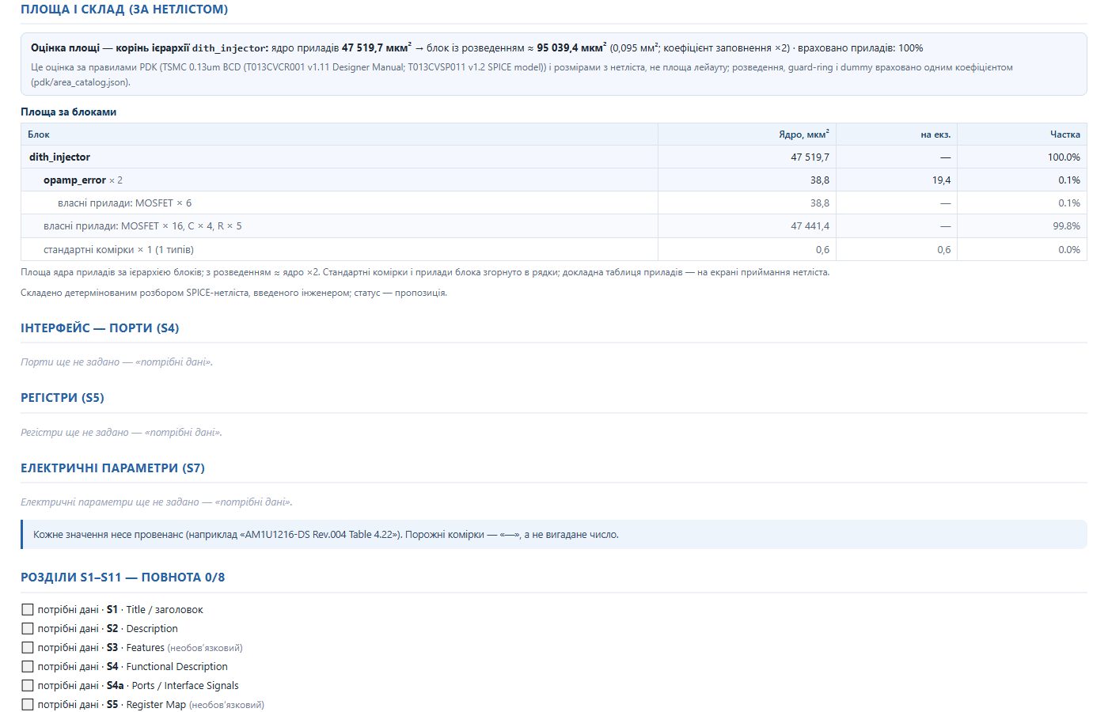The height and width of the screenshot is (712, 1108).
Task: Click the 'стандартні комірки × 1 (1 типів)' row
Action: (553, 249)
